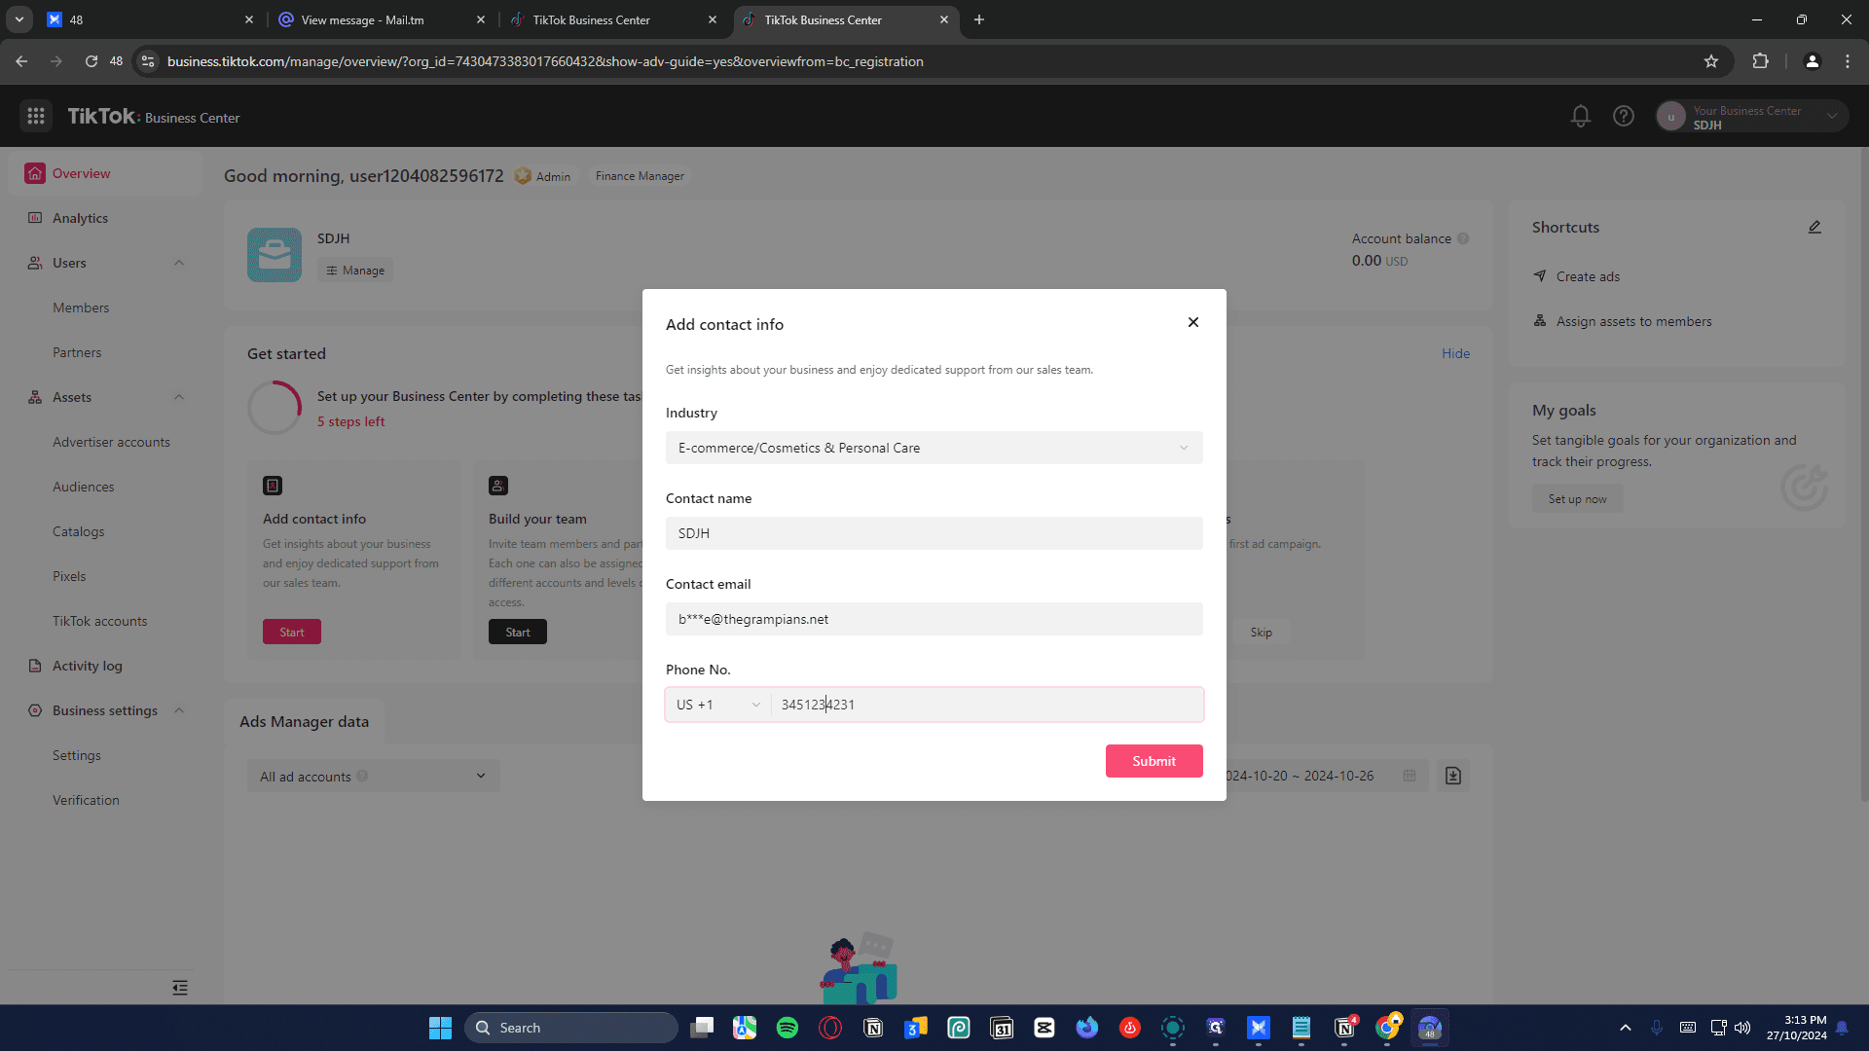Click the Manage button for SDJH
This screenshot has height=1051, width=1869.
tap(355, 271)
